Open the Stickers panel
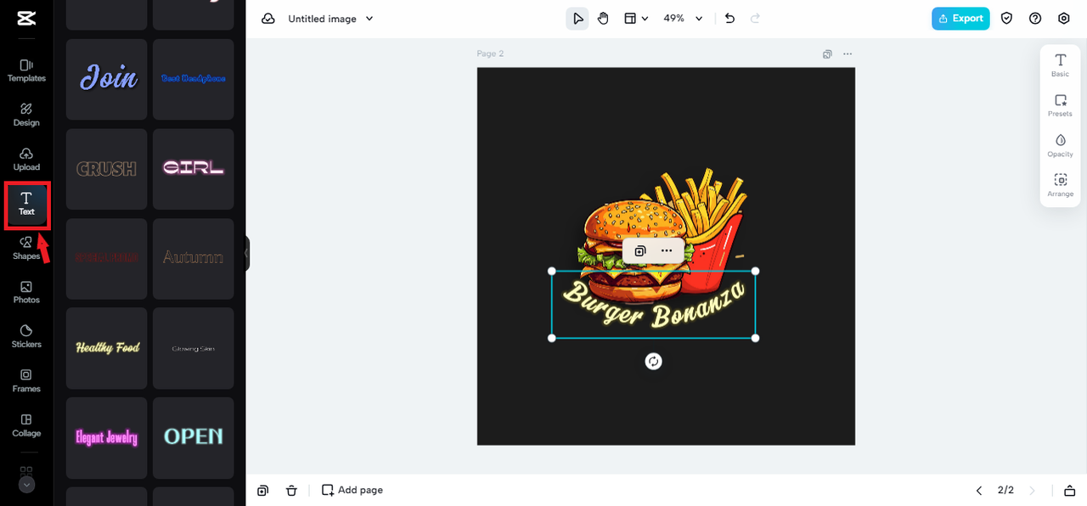 pyautogui.click(x=26, y=336)
